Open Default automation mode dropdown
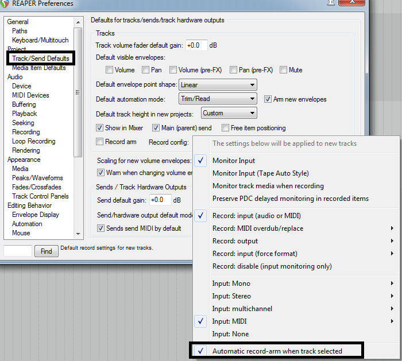Viewport: 402px width, 361px height. click(218, 99)
